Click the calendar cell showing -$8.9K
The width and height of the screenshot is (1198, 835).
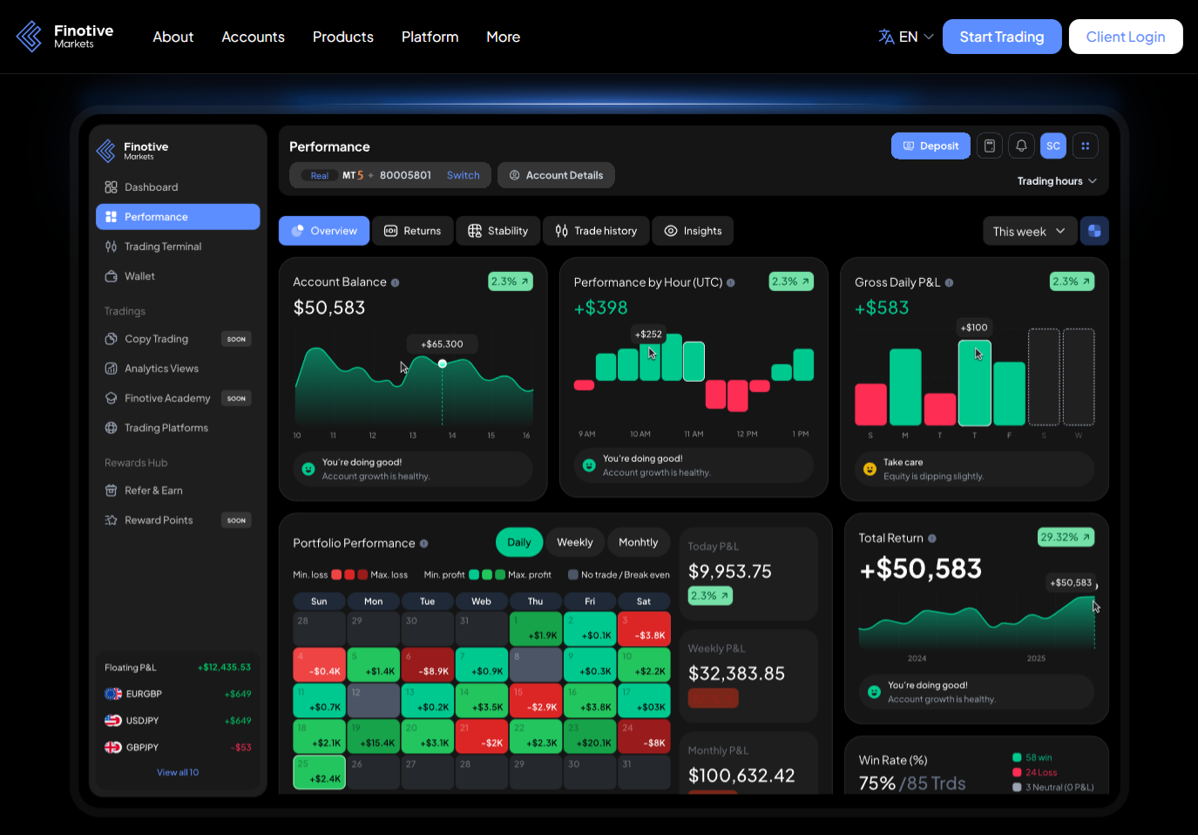click(x=428, y=664)
